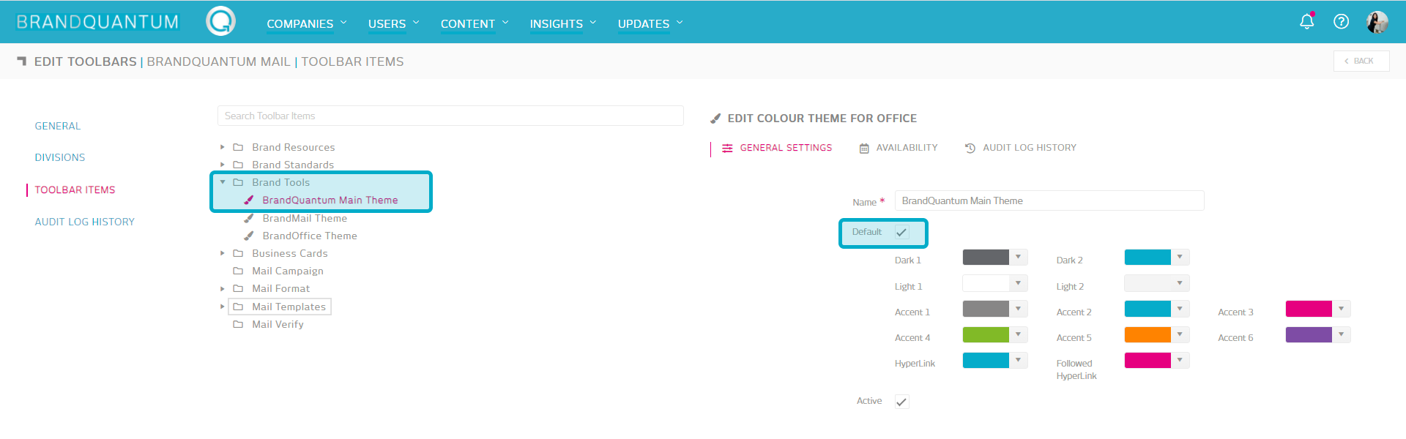Click the Availability calendar icon
This screenshot has width=1406, height=439.
pyautogui.click(x=864, y=148)
